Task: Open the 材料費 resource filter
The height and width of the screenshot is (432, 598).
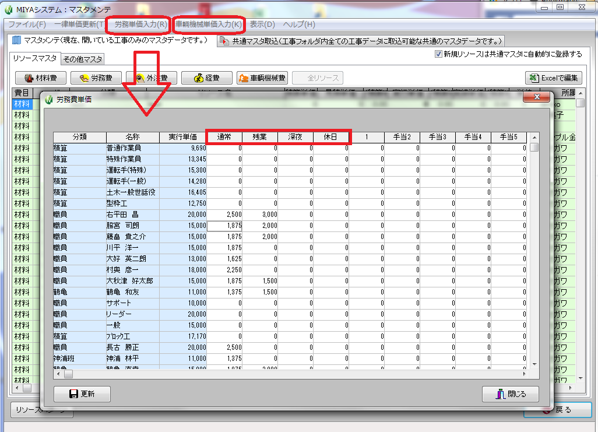Action: click(x=41, y=78)
